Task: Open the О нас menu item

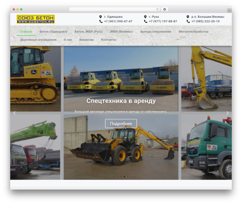Action: [x=68, y=40]
